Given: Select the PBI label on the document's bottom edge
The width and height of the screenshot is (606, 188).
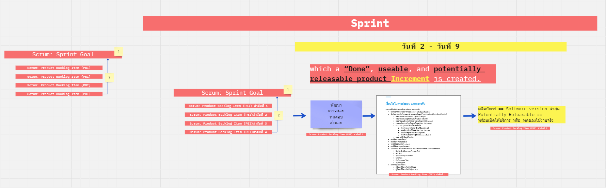Looking at the screenshot, I should pyautogui.click(x=418, y=174).
